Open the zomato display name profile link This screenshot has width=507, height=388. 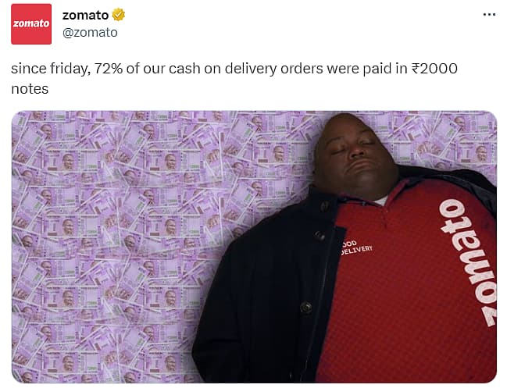coord(85,15)
